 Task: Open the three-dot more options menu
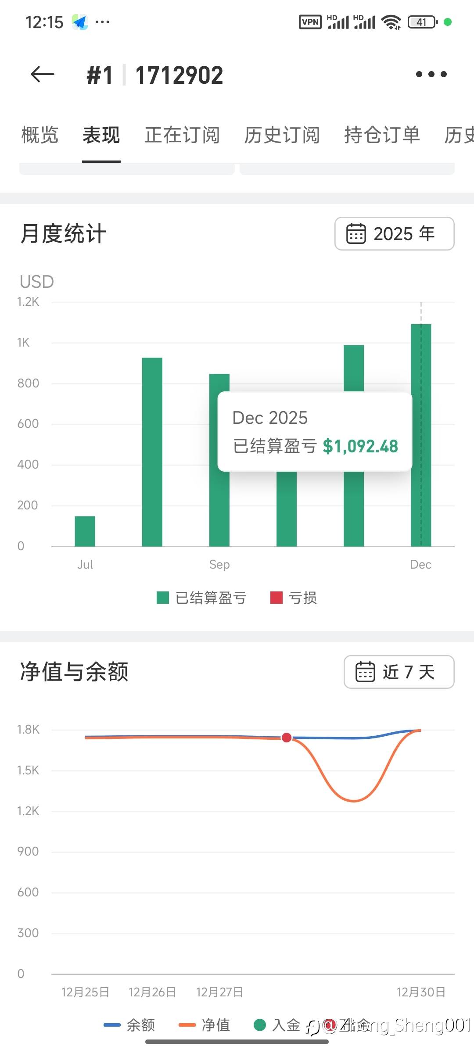coord(431,74)
